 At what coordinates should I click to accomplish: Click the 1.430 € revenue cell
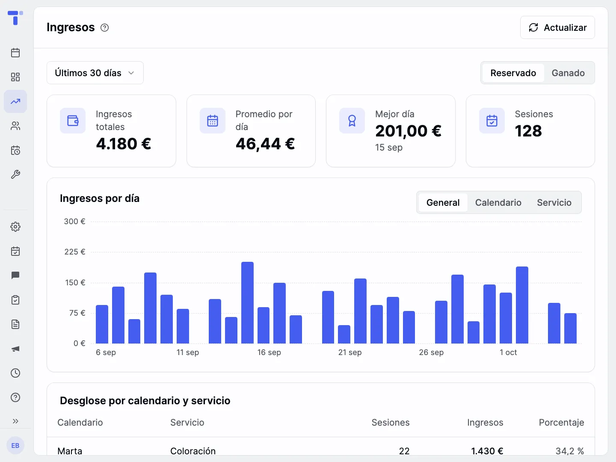(x=487, y=451)
